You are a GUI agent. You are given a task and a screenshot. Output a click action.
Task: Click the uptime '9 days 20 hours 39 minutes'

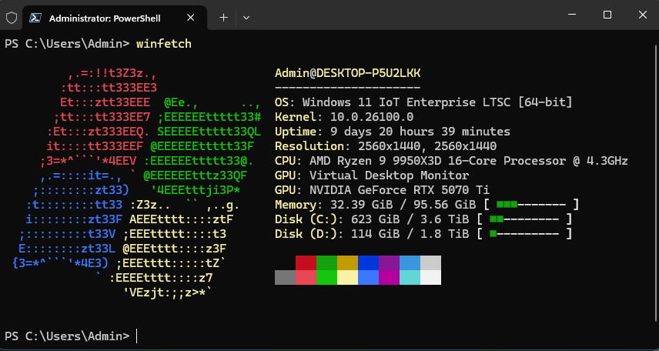[x=420, y=132]
